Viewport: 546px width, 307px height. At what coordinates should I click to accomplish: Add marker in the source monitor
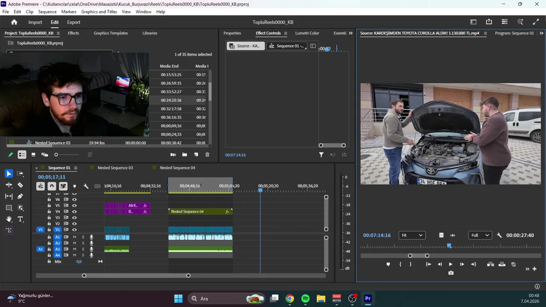(x=388, y=264)
